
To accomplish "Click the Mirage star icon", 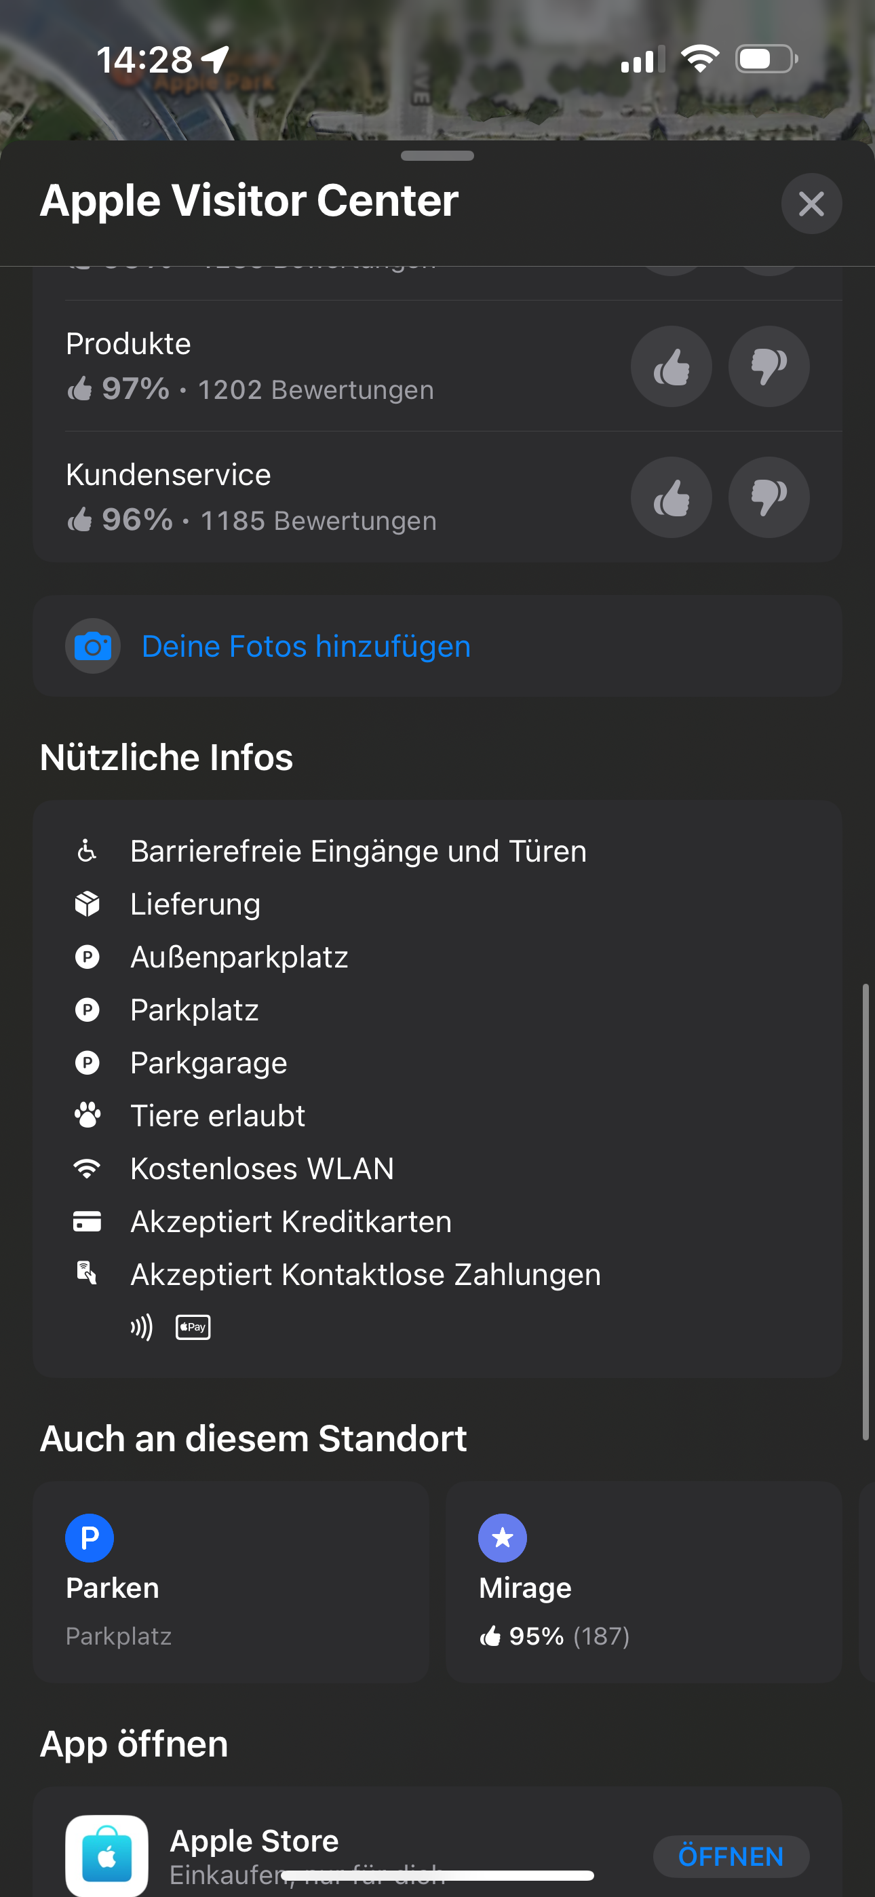I will click(503, 1537).
